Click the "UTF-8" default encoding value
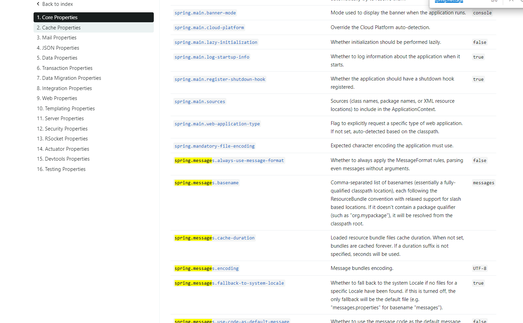523x323 pixels. 480,269
